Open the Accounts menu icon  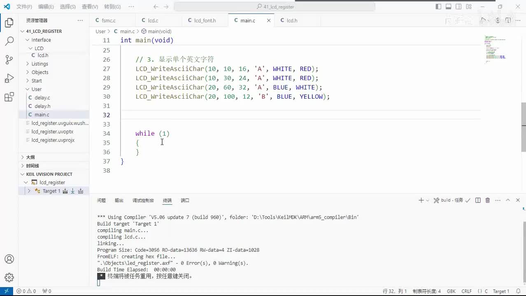pyautogui.click(x=9, y=259)
